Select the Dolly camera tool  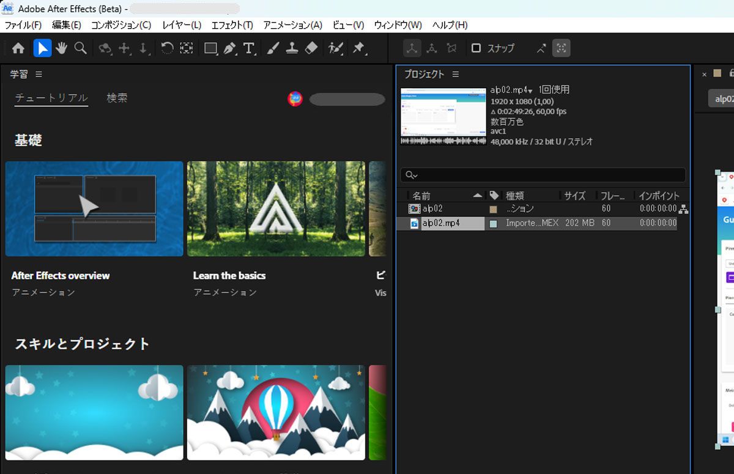pos(144,48)
